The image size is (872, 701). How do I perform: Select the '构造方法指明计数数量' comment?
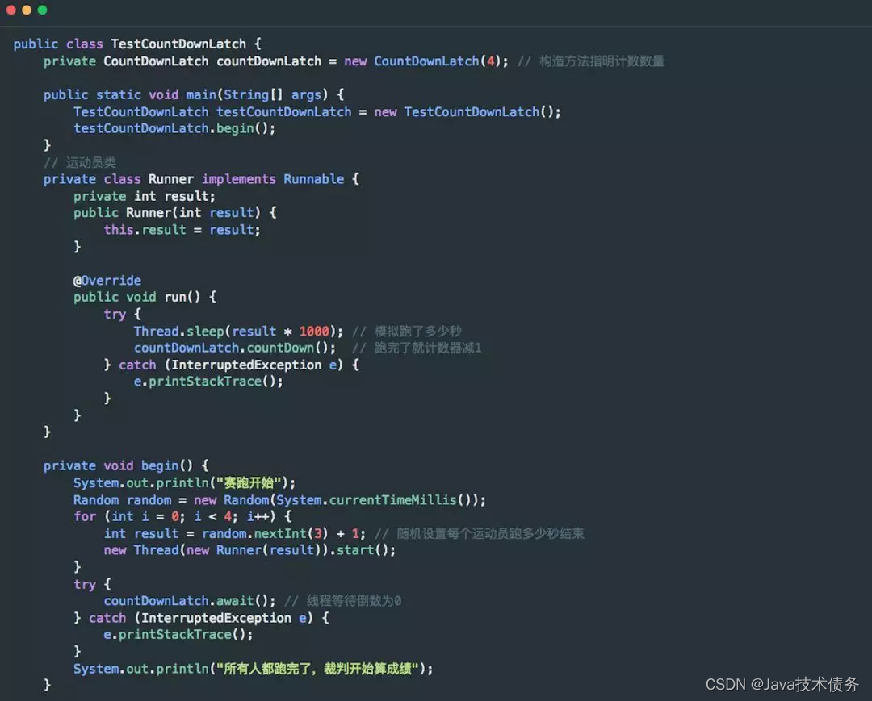pyautogui.click(x=602, y=61)
